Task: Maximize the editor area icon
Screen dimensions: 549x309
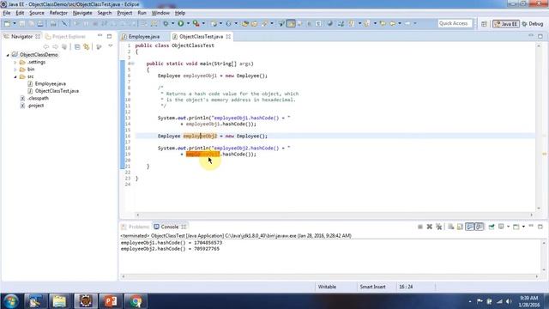Action: click(540, 36)
